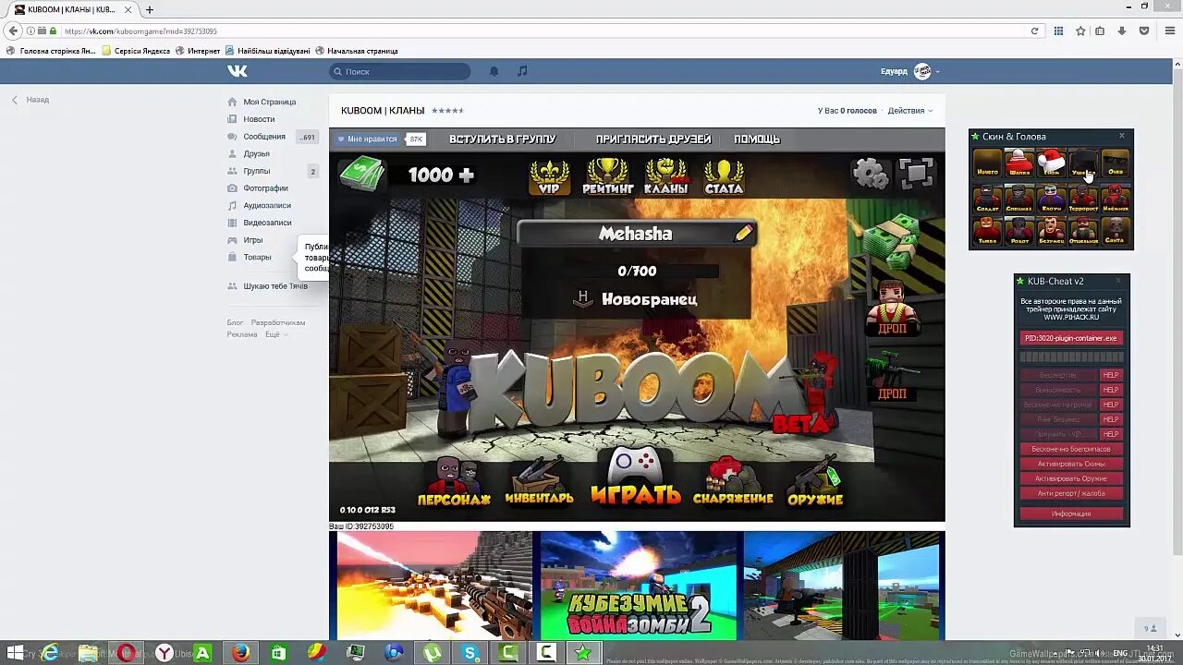Bookmark this page with the star icon

(x=1079, y=30)
